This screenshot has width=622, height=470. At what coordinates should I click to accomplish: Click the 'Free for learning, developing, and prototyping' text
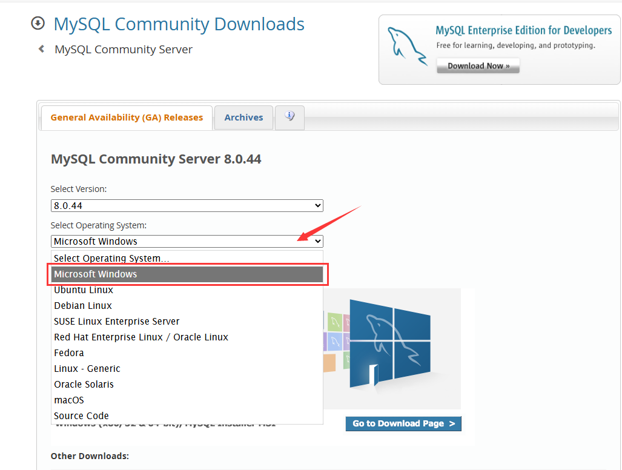point(515,45)
